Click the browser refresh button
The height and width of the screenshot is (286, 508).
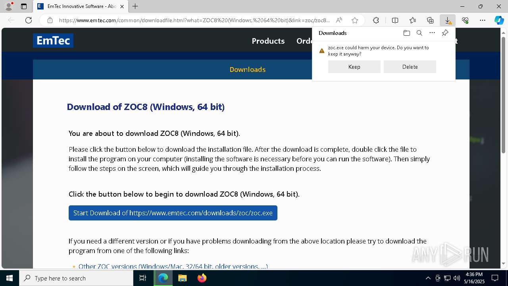point(29,20)
